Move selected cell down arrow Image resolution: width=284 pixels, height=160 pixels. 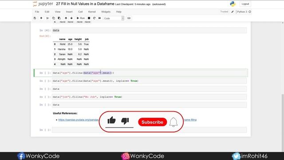point(71,18)
